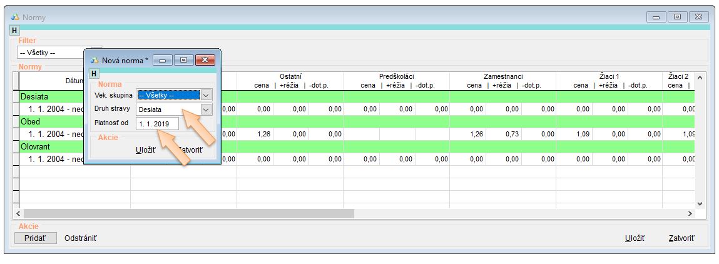
Task: Close the Nová norma dialog with the red X
Action: click(205, 60)
